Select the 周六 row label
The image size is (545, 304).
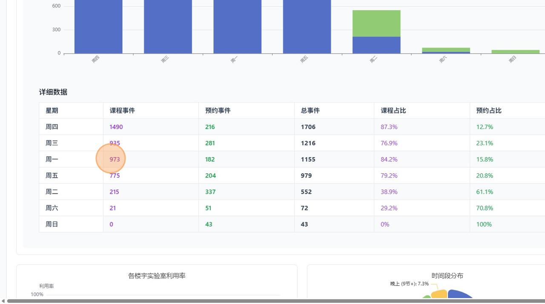(52, 208)
